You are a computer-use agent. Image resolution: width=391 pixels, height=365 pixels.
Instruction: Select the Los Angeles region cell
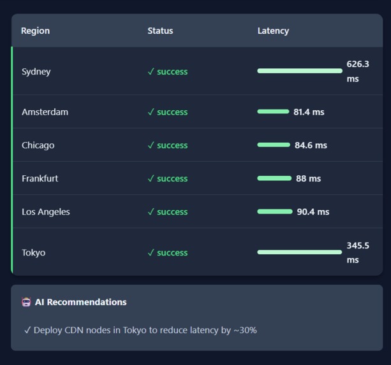(46, 212)
